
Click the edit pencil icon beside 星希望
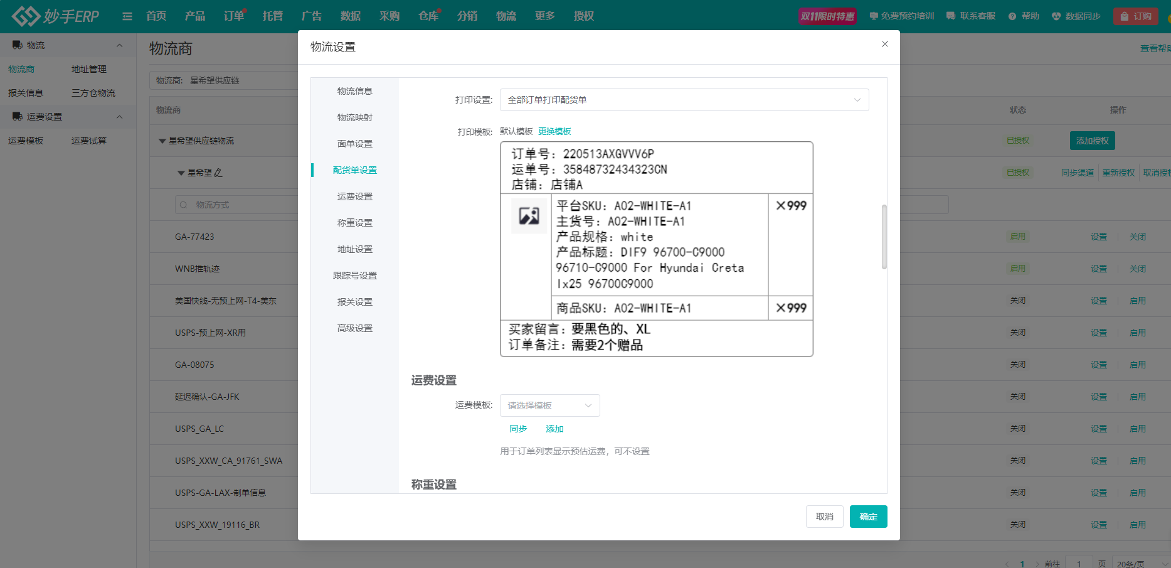click(218, 173)
